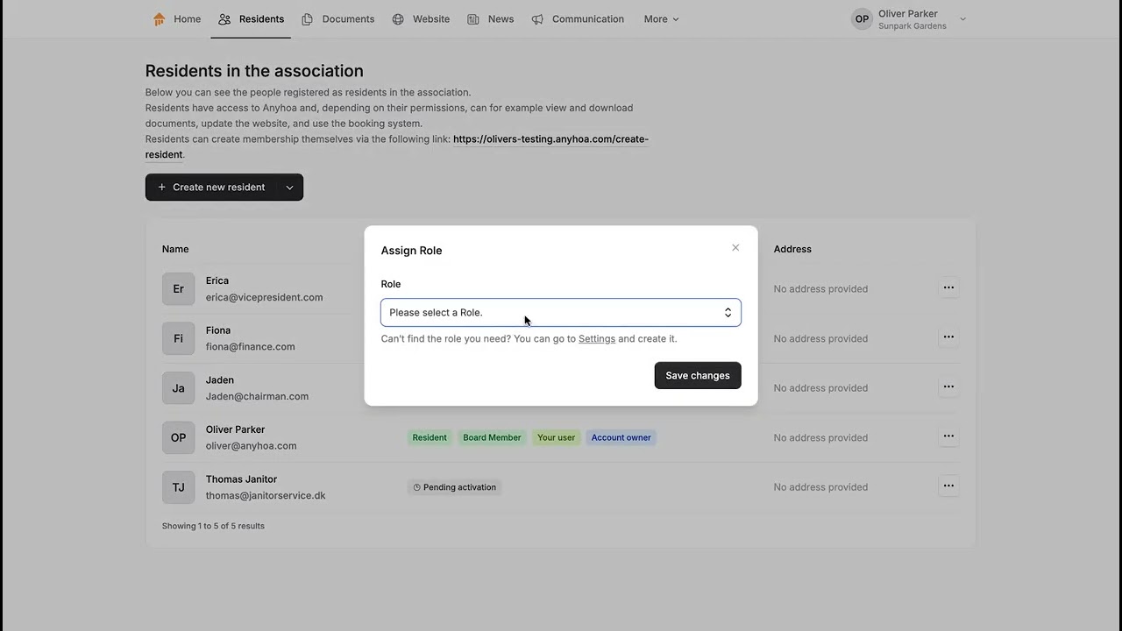Go to the Communication tab
Screen dimensions: 1122x631
coord(587,19)
